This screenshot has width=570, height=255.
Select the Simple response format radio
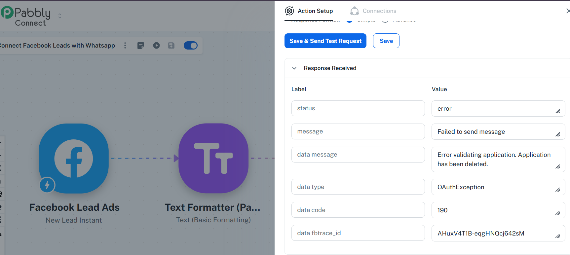click(349, 21)
